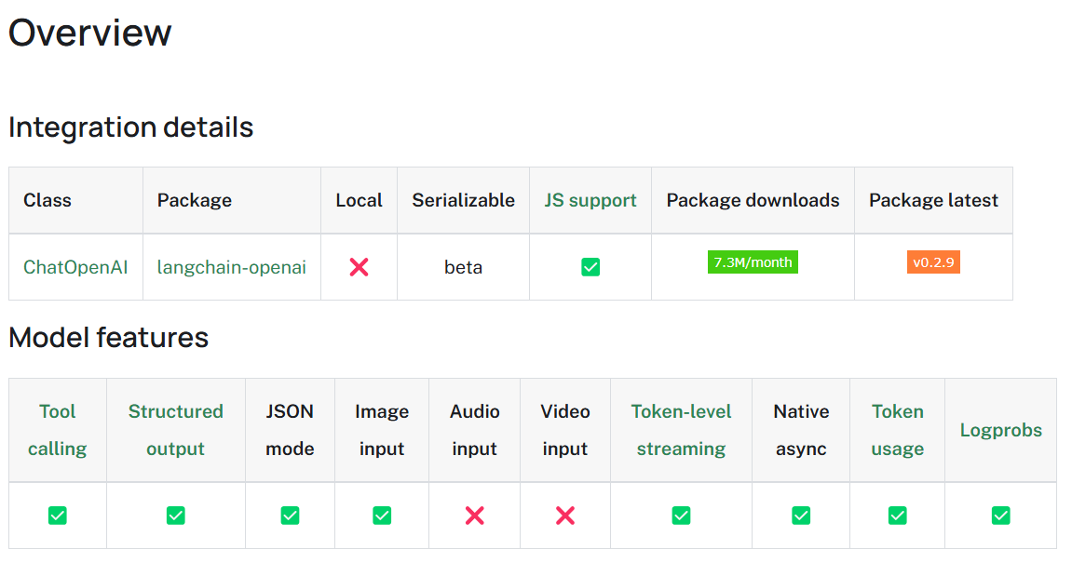Click the red X under Audio input

(x=475, y=515)
